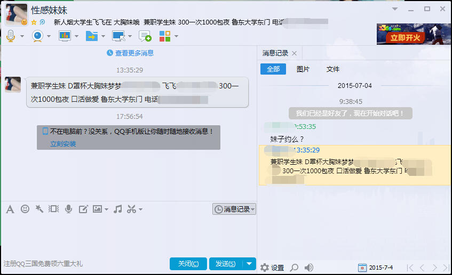Click the send file folder icon
This screenshot has width=452, height=275.
[92, 36]
